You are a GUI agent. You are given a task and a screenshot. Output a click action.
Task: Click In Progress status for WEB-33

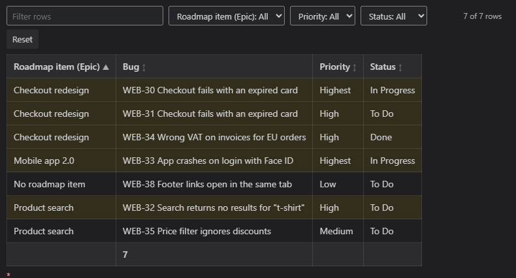tap(393, 161)
